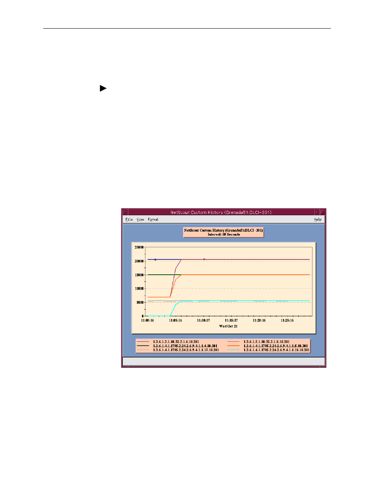The image size is (374, 484).
Task: Open the Format menu
Action: [x=153, y=219]
